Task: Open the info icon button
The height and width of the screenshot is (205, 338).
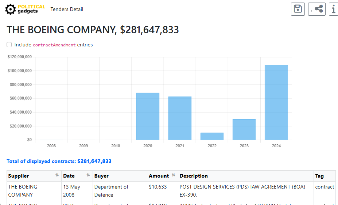Action: pos(334,9)
